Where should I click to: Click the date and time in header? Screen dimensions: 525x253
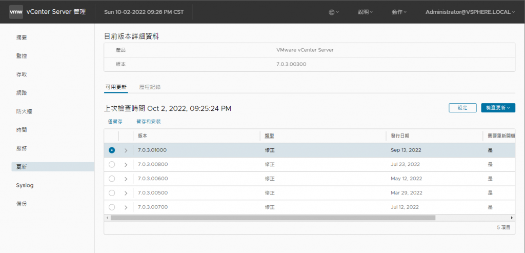pyautogui.click(x=144, y=12)
